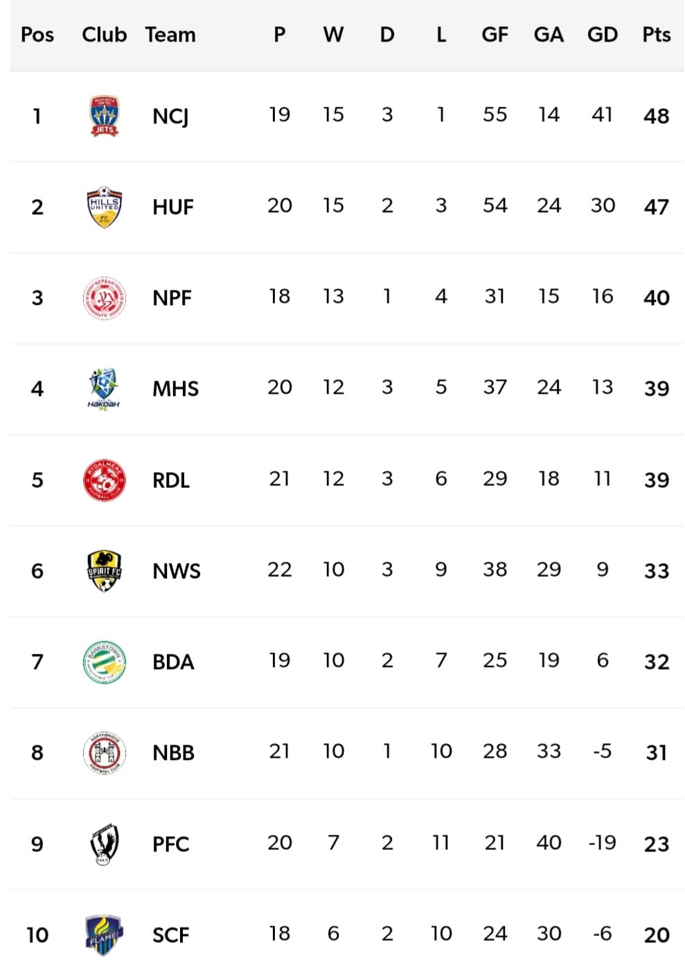
Task: Select the first-place row points value 48
Action: [656, 116]
